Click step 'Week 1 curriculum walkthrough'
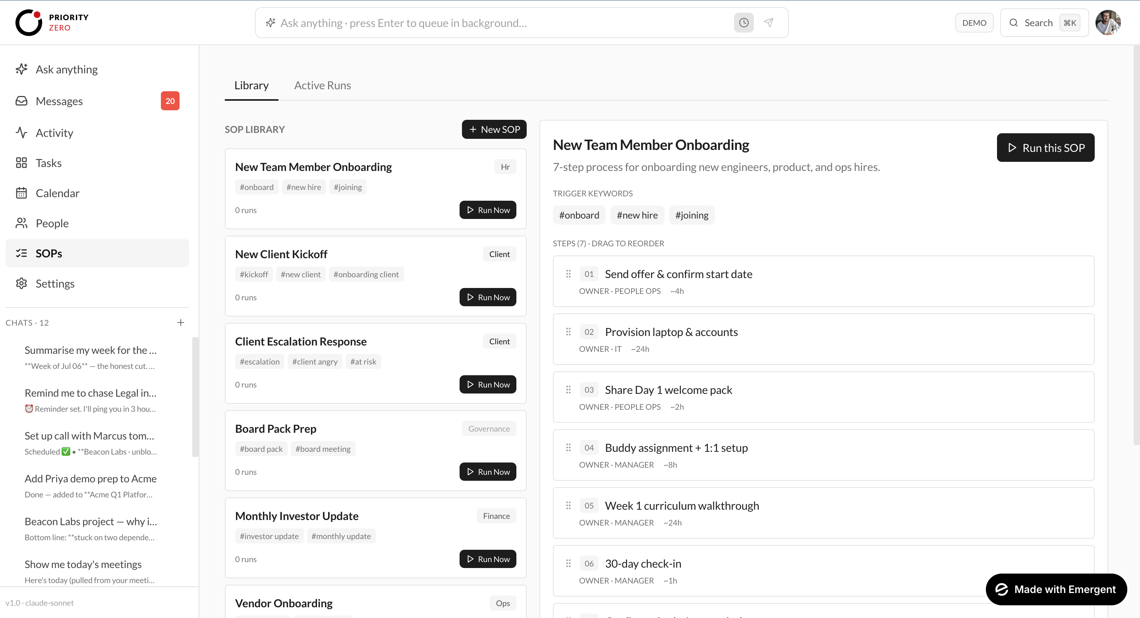 [x=823, y=513]
